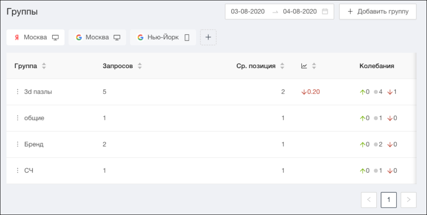The height and width of the screenshot is (215, 427).
Task: Sort the table by Группа column
Action: [x=44, y=66]
